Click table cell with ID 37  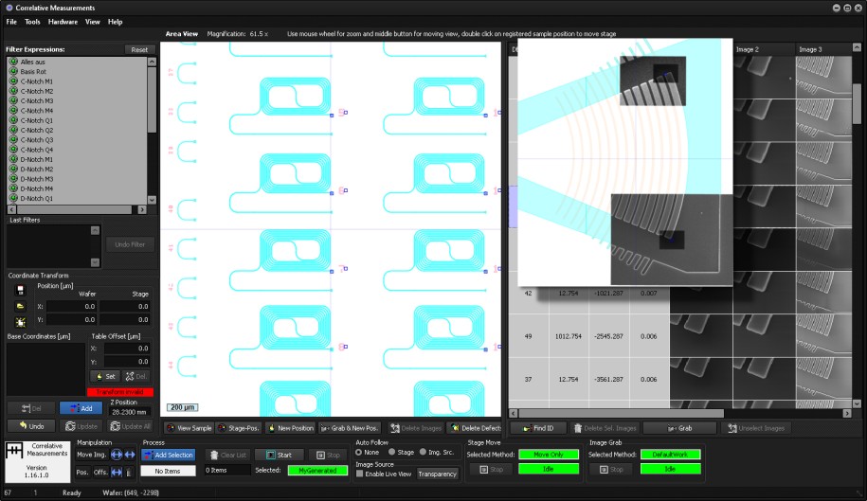coord(528,379)
